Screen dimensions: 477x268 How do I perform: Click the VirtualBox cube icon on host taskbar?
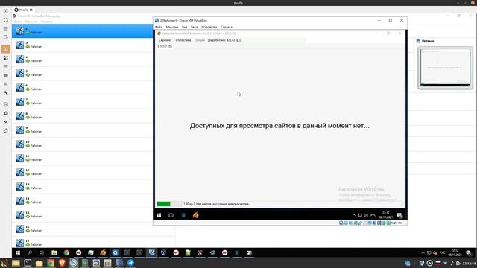[164, 252]
